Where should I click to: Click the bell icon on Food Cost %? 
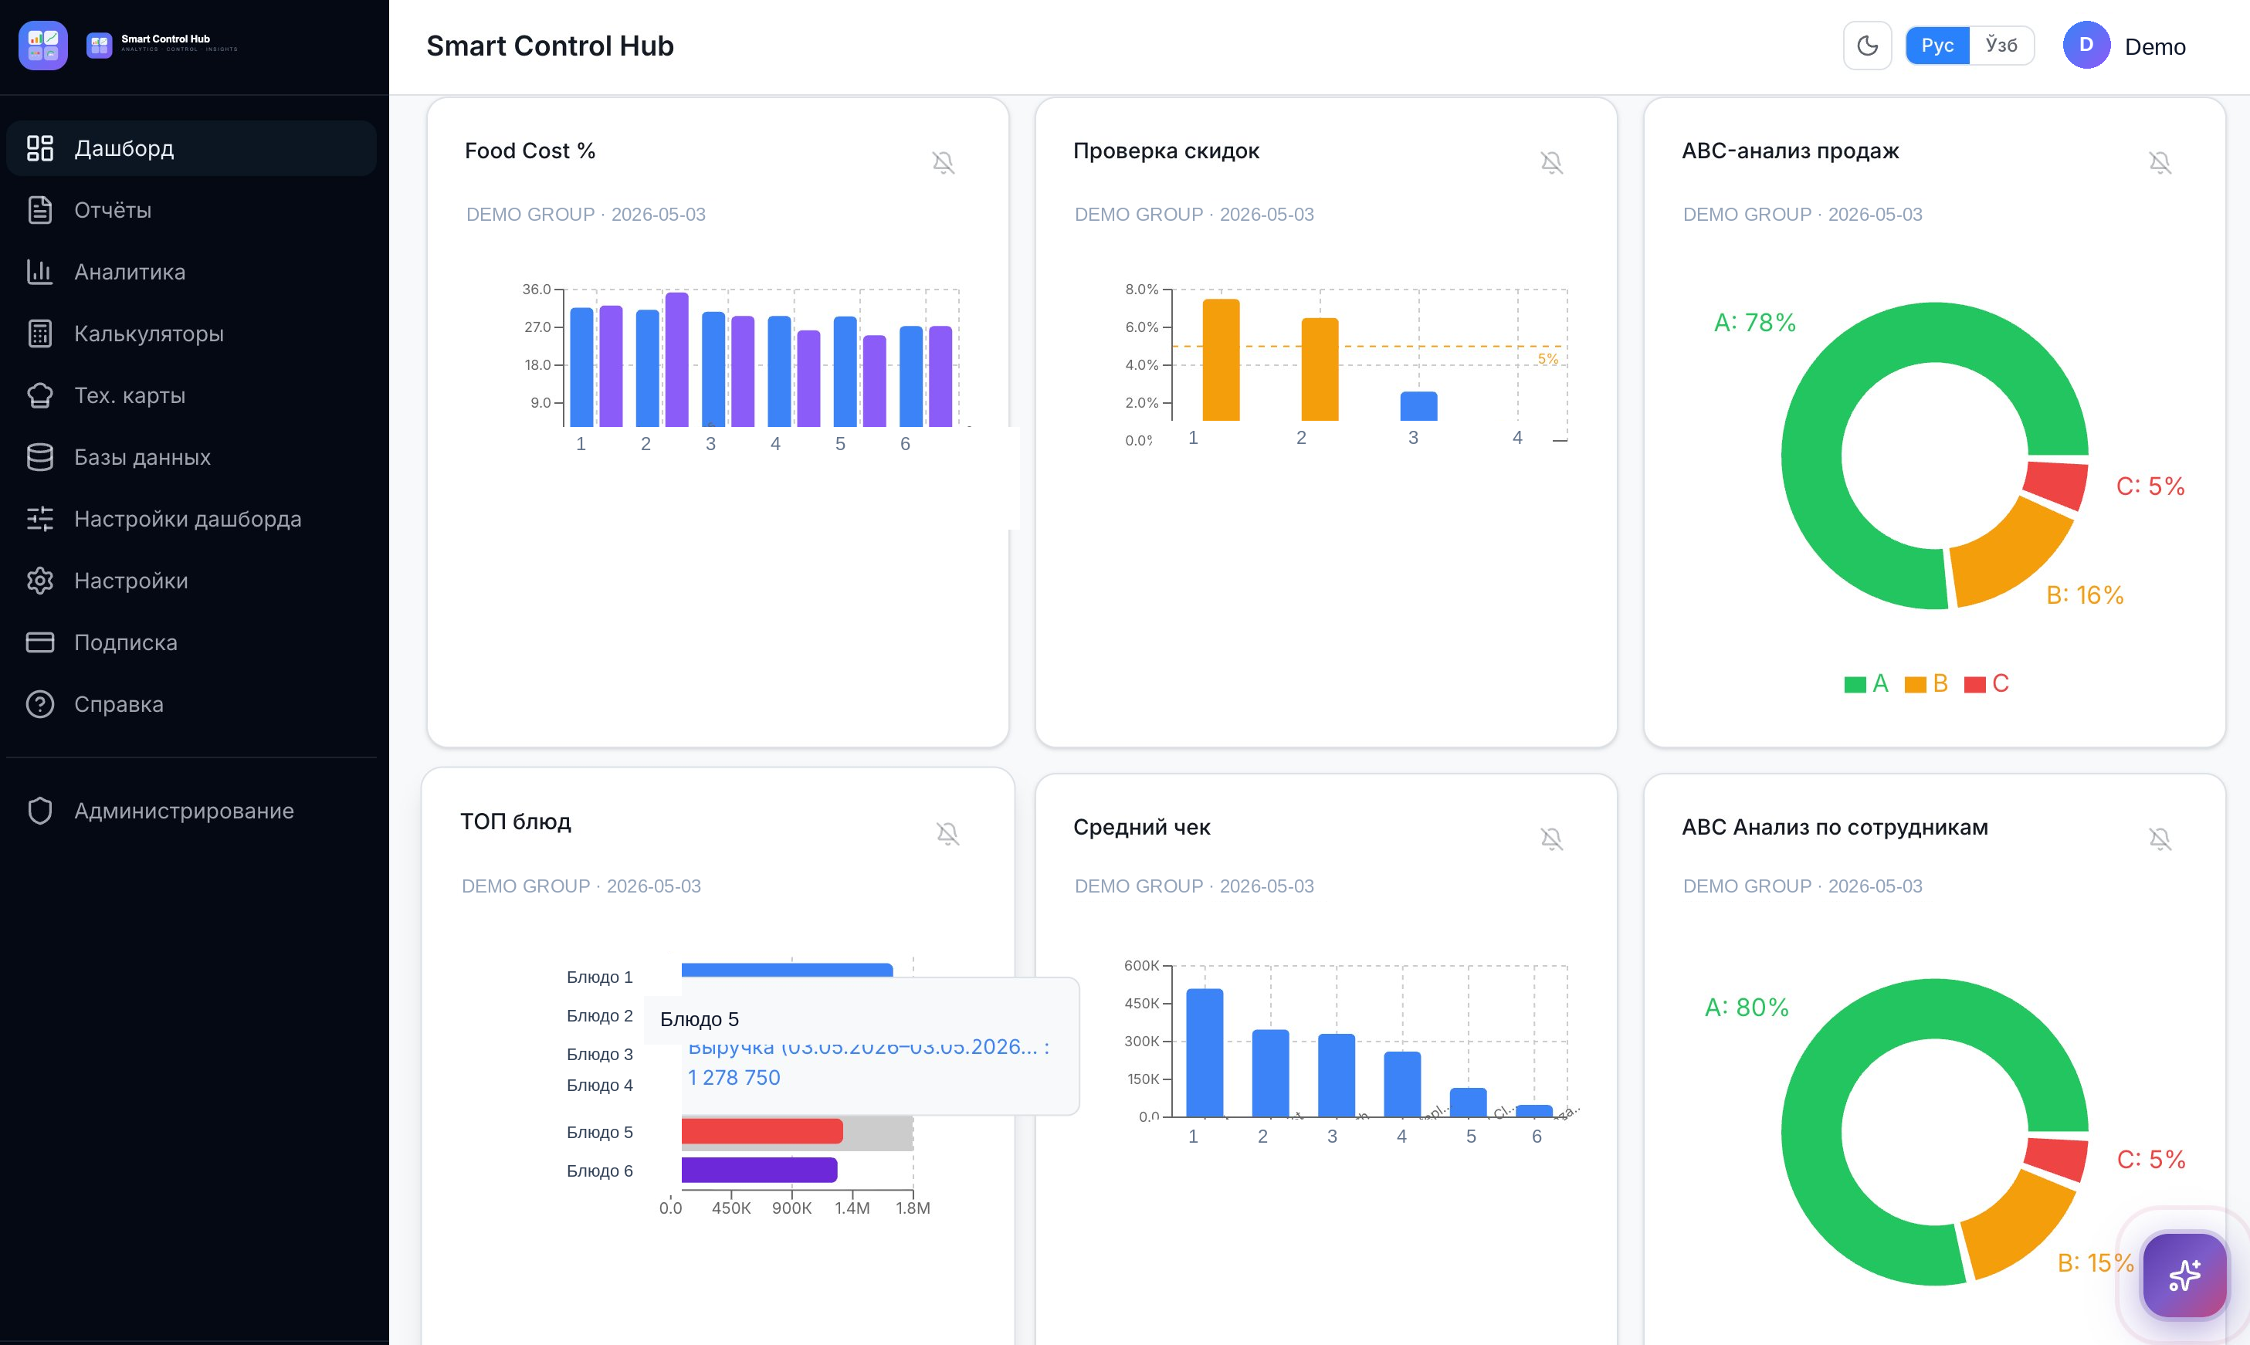(x=944, y=162)
